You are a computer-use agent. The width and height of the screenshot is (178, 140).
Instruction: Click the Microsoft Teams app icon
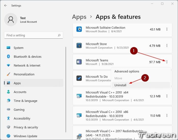79,62
